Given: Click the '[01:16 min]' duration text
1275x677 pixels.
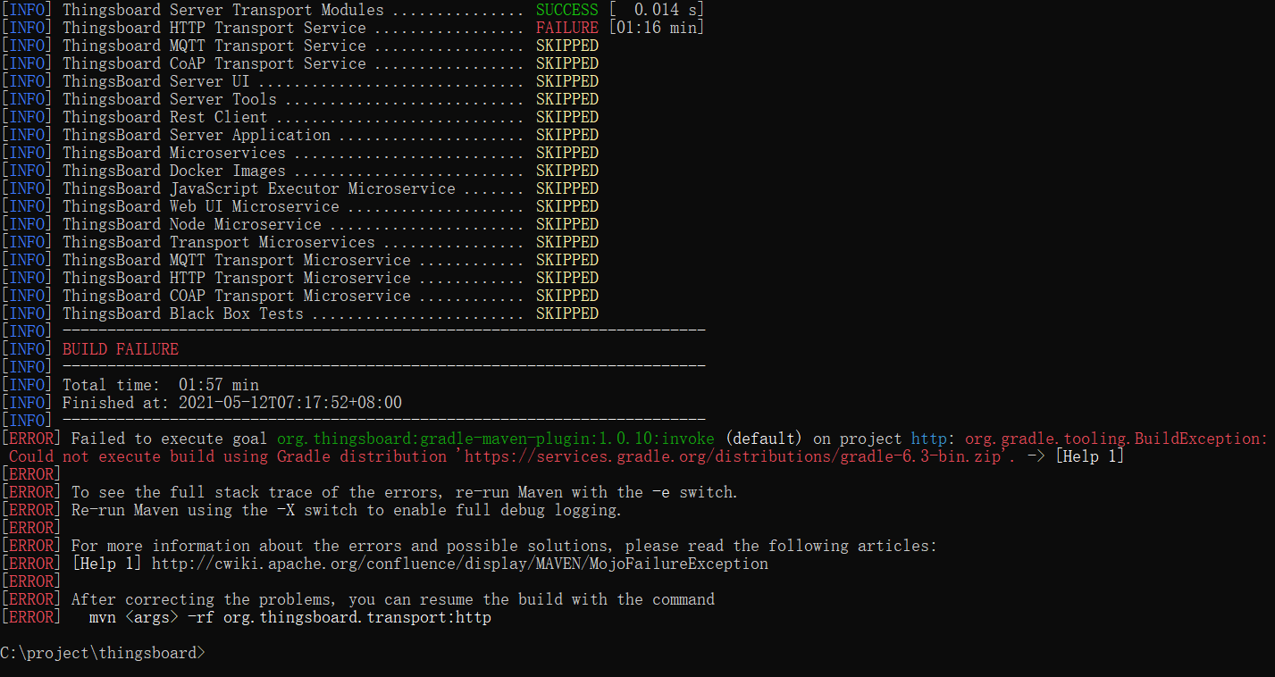Looking at the screenshot, I should tap(657, 28).
